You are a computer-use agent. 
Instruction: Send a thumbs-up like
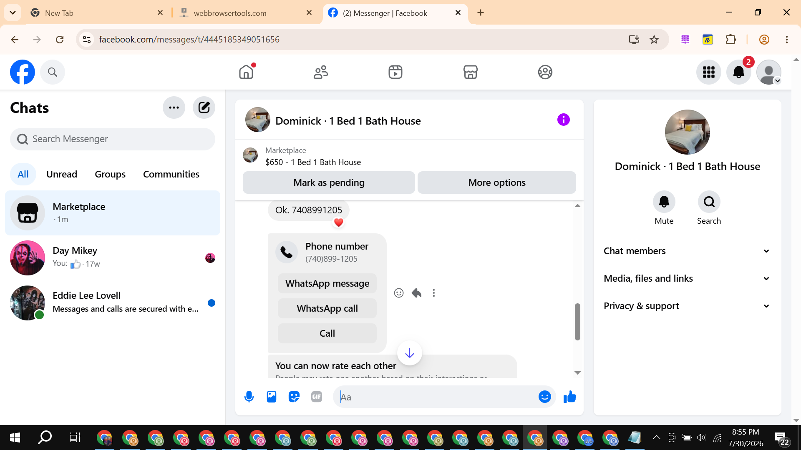click(569, 397)
